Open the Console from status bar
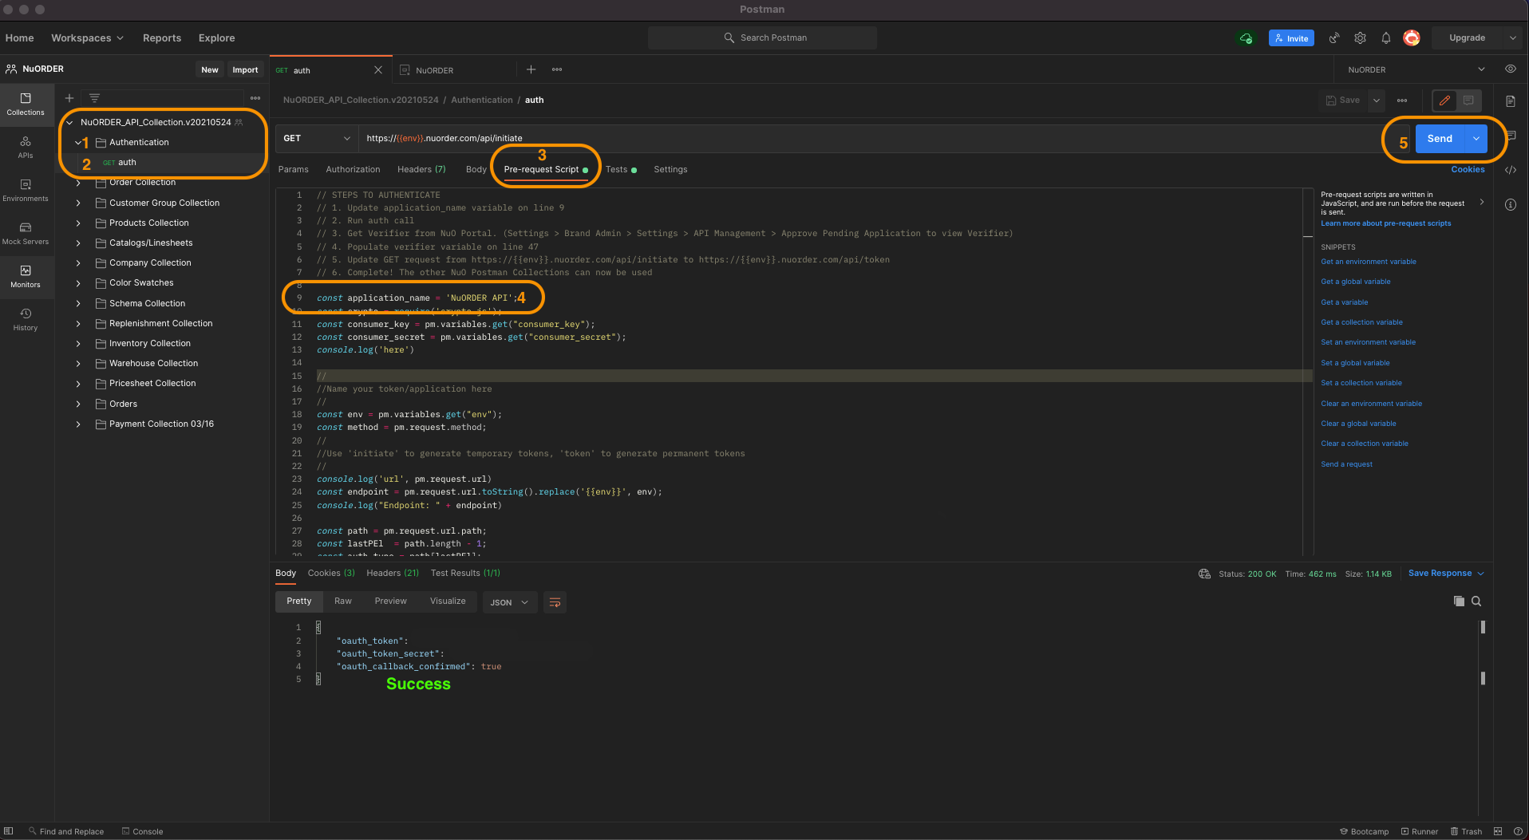 (143, 831)
